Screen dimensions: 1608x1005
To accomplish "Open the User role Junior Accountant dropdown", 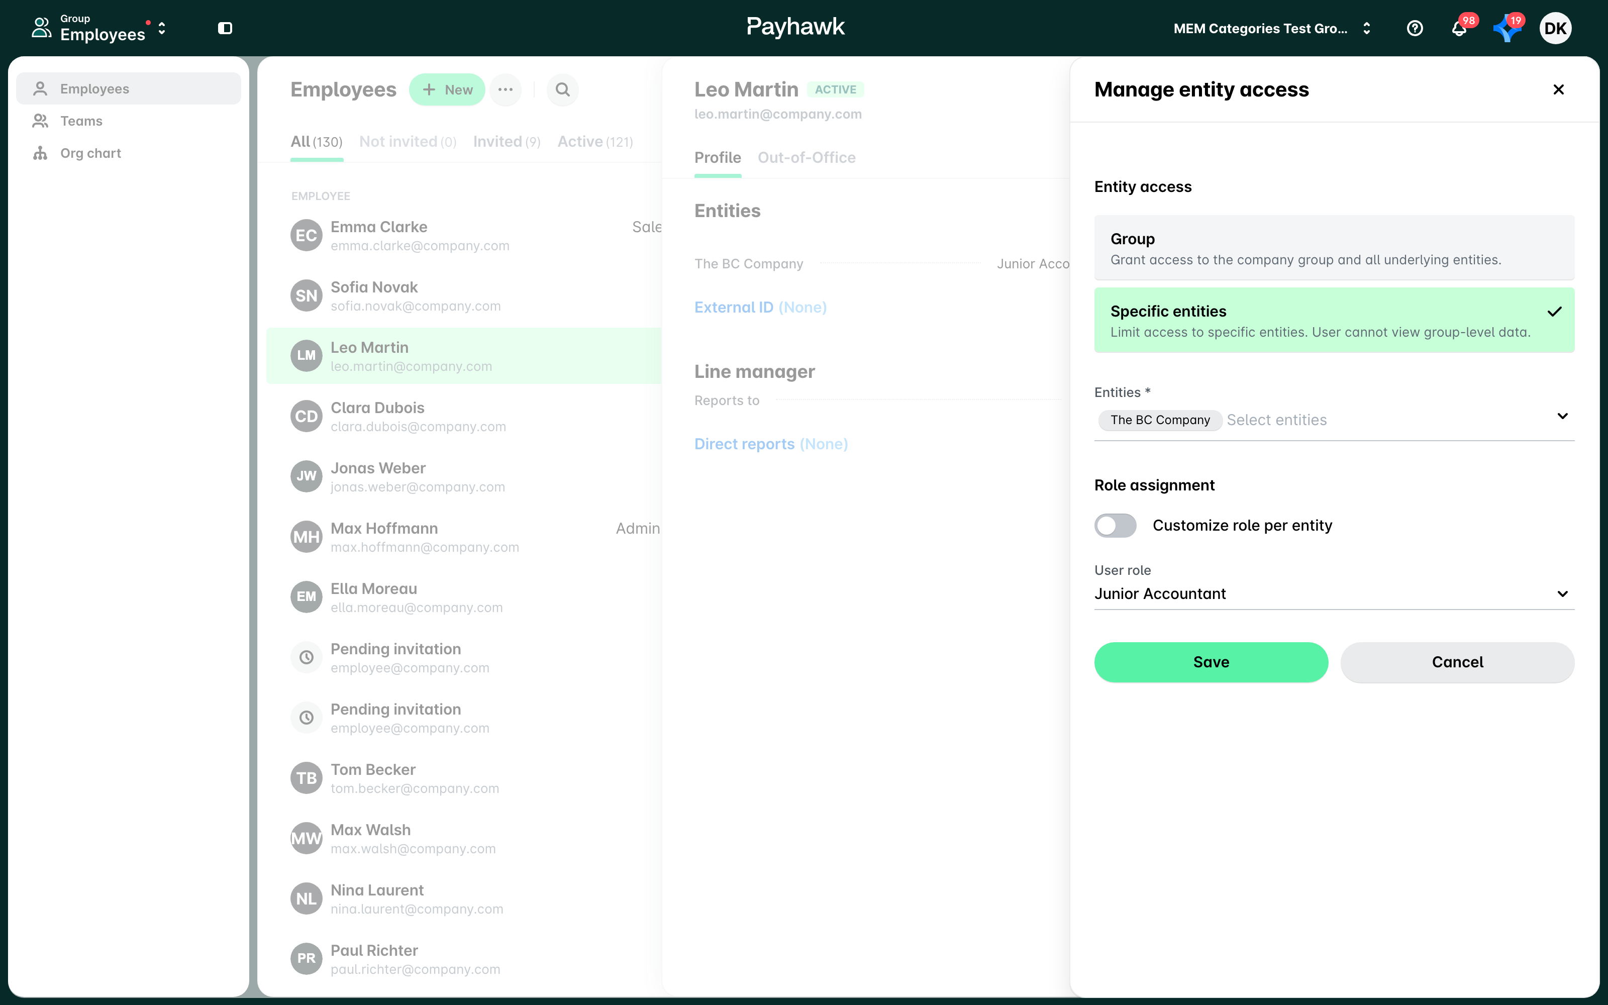I will pos(1334,593).
